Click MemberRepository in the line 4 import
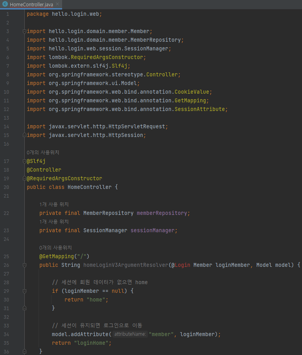This screenshot has width=302, height=355. 156,40
